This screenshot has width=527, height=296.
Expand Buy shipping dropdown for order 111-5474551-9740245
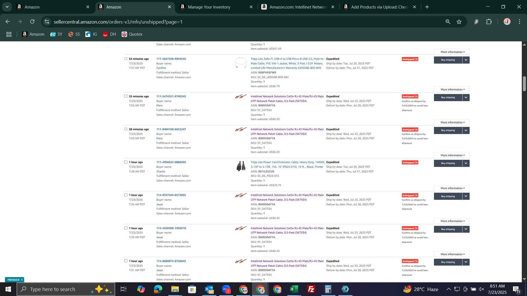click(466, 98)
